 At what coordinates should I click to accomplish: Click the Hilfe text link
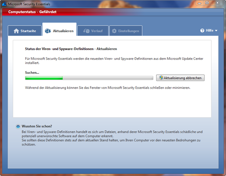pyautogui.click(x=210, y=30)
